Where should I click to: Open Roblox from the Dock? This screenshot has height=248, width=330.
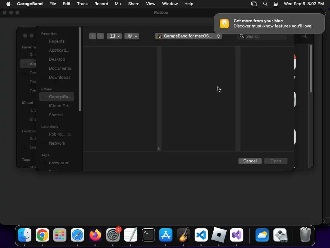point(219,235)
